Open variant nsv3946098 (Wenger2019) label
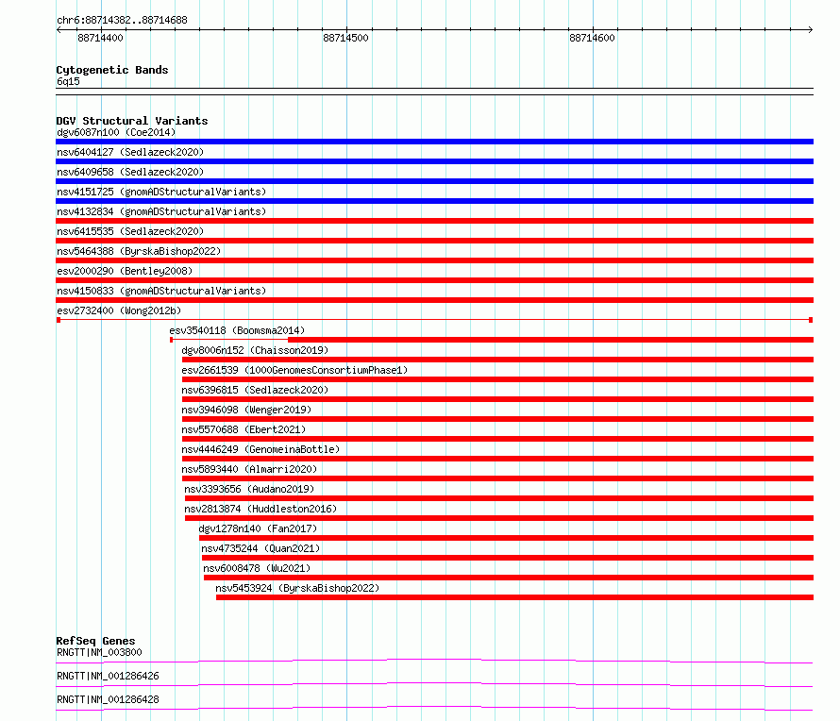Screen dimensions: 840x721 (246, 410)
